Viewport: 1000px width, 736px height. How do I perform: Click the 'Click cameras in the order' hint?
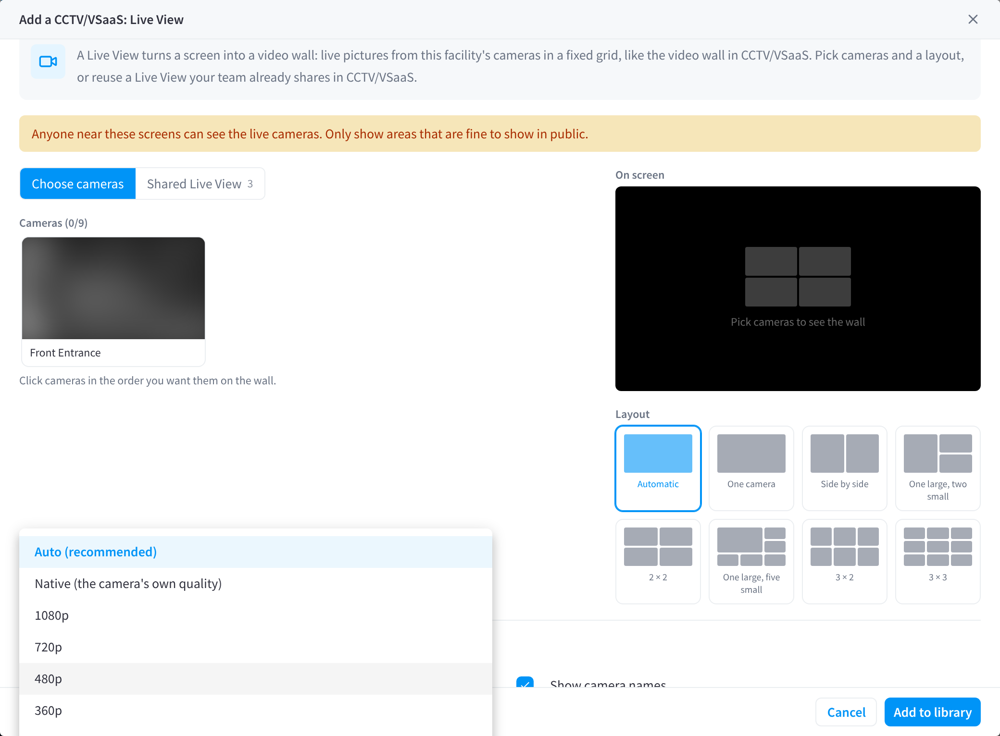click(148, 380)
